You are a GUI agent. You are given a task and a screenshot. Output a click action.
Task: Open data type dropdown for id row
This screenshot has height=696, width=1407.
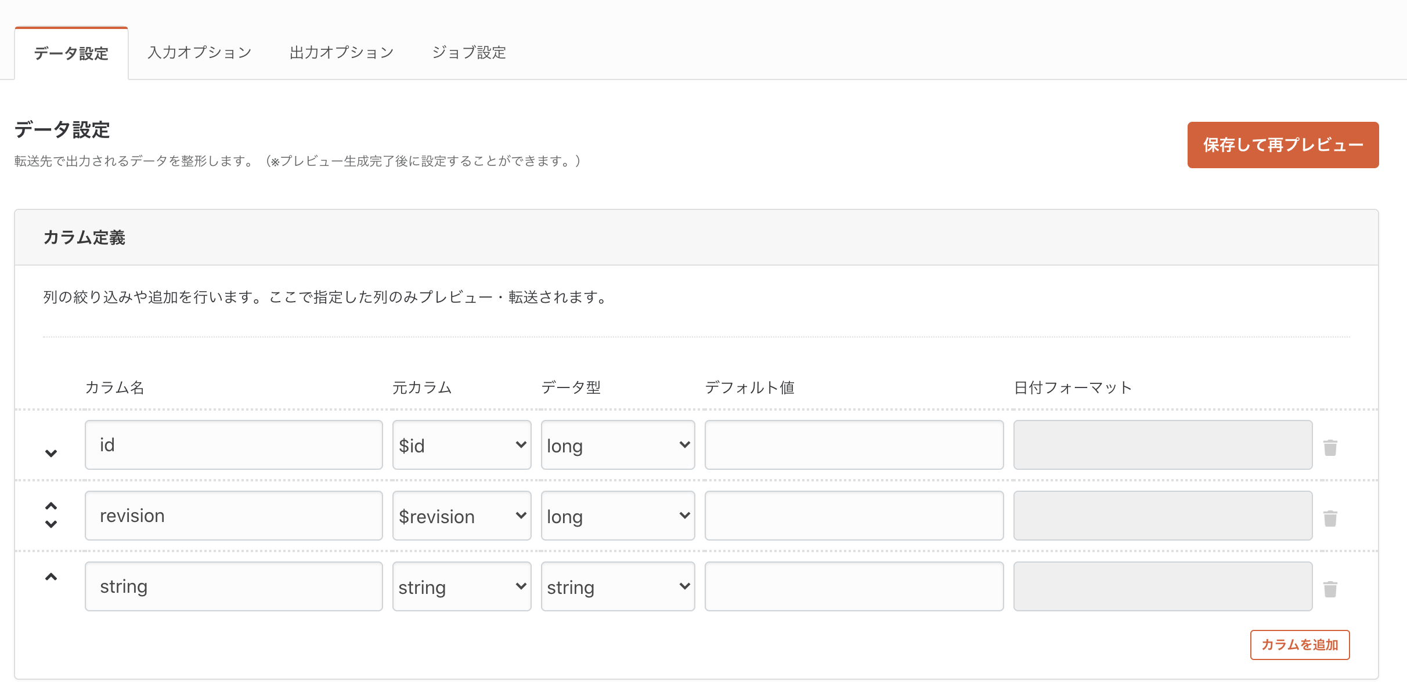(618, 445)
